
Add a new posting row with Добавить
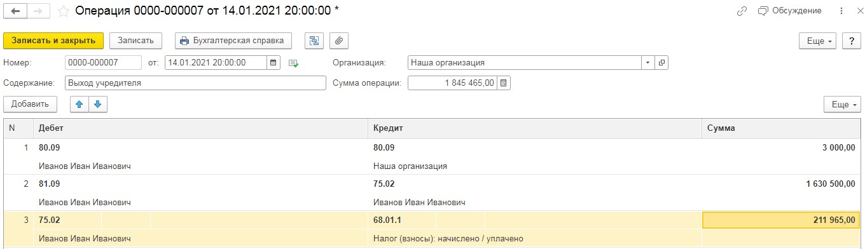pyautogui.click(x=30, y=104)
